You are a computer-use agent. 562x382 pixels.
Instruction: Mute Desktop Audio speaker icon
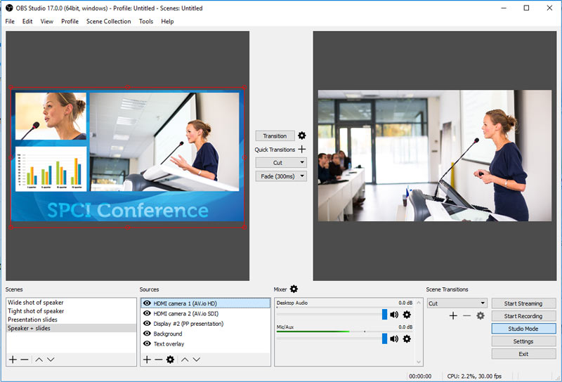click(394, 315)
